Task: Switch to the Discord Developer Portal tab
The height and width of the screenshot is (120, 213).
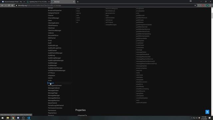Action: click(13, 2)
